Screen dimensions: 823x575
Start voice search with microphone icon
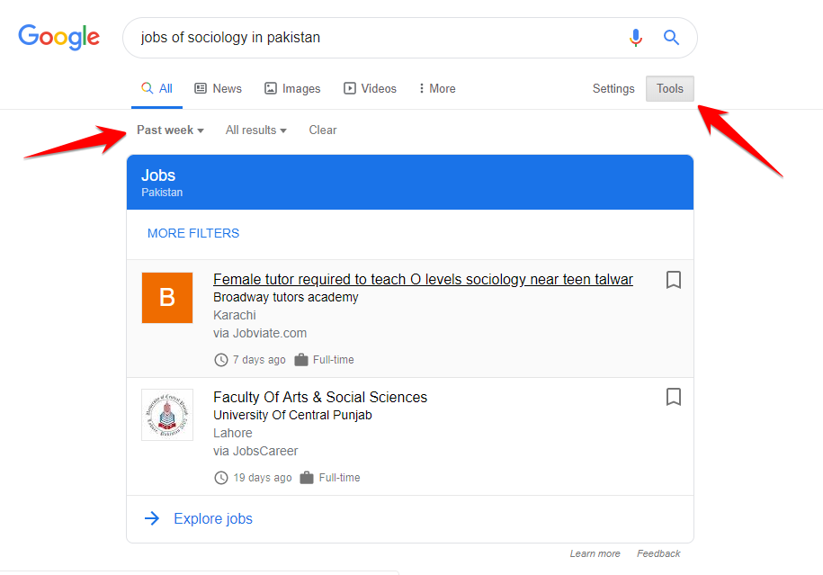636,38
